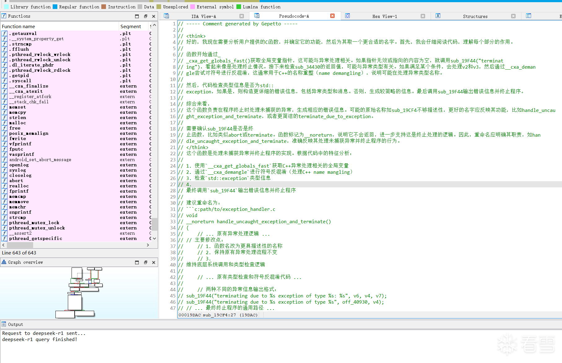The width and height of the screenshot is (562, 363).
Task: Close the Structures tab
Action: point(513,16)
